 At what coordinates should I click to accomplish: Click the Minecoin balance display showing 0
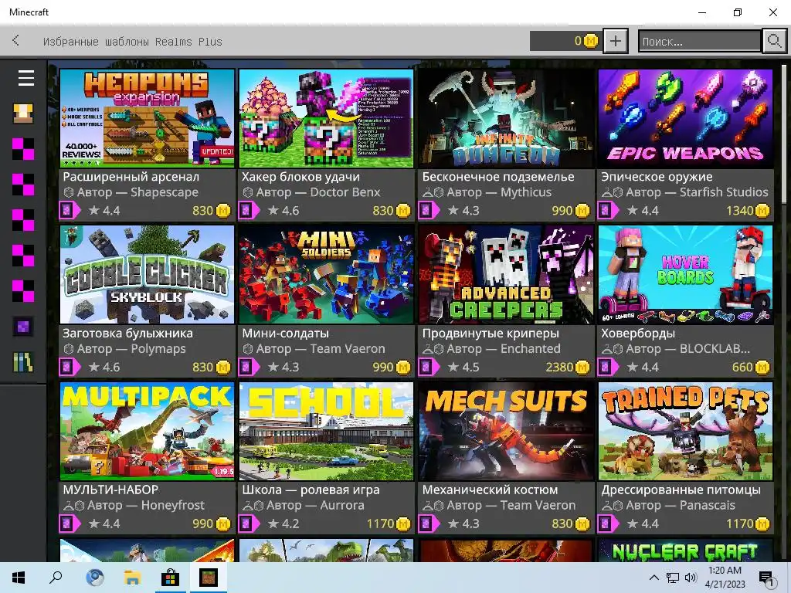coord(565,41)
